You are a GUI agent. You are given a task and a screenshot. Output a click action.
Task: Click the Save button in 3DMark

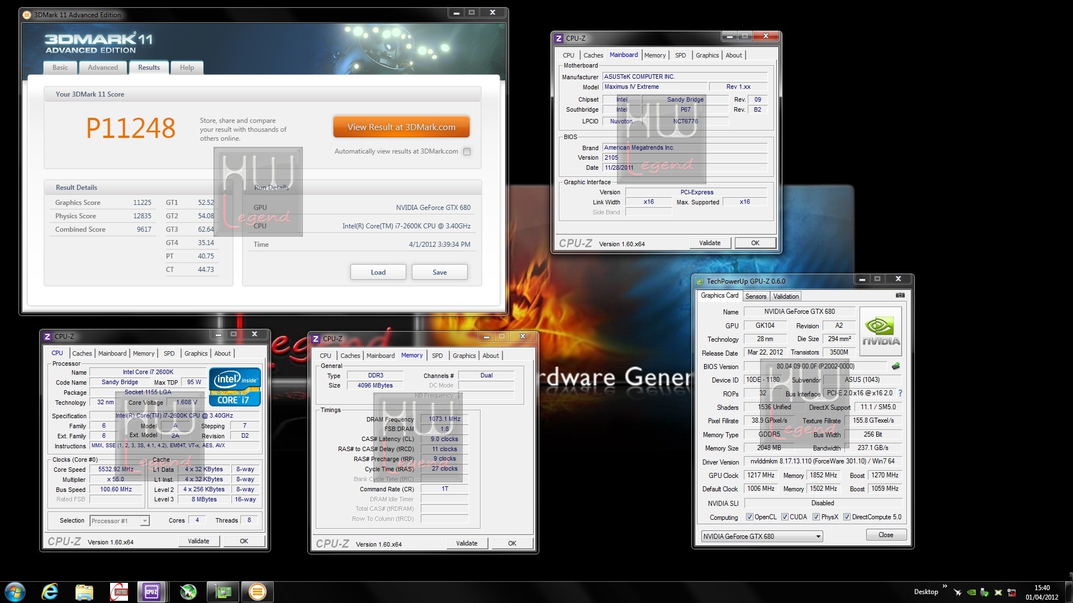tap(439, 272)
